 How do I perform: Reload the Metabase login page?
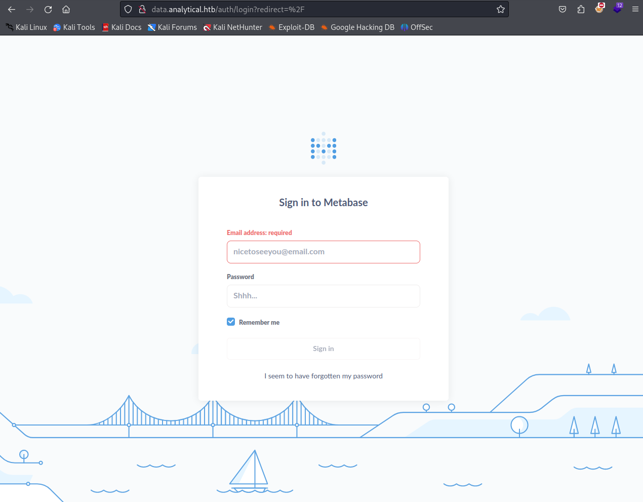coord(48,9)
